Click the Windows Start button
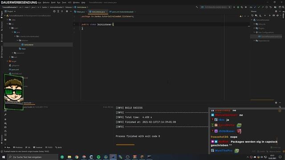The height and width of the screenshot is (160, 285). [x=4, y=157]
